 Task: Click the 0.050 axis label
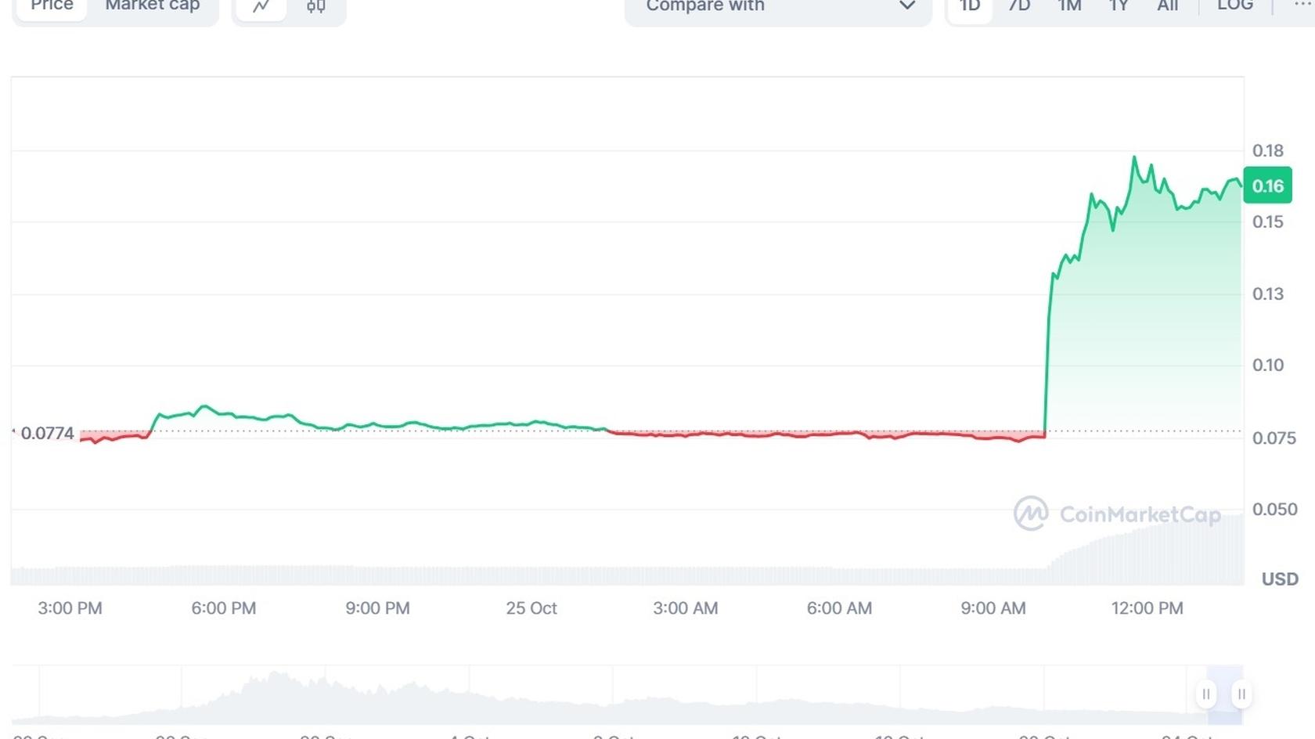pos(1274,509)
